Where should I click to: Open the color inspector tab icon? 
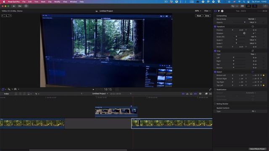point(219,11)
